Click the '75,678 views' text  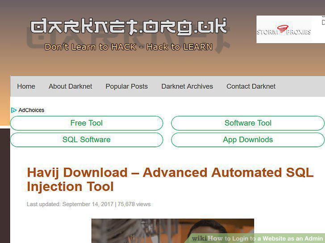point(134,204)
